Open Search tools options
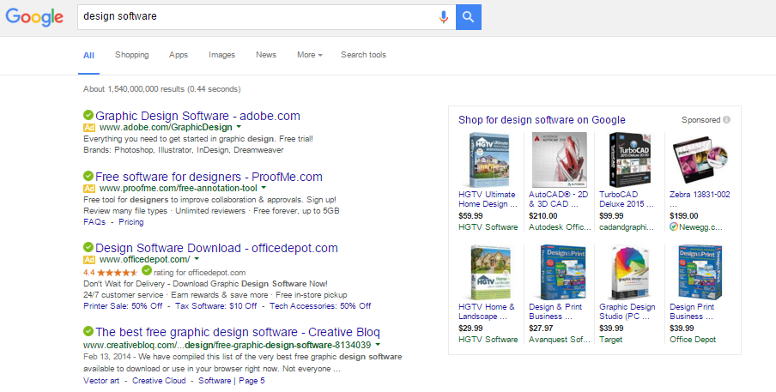The image size is (776, 392). (x=363, y=55)
